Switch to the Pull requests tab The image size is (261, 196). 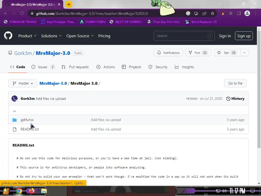pos(75,67)
